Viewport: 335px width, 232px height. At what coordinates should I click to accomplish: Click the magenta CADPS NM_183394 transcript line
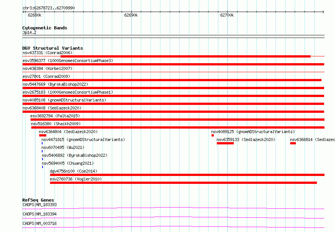click(173, 217)
